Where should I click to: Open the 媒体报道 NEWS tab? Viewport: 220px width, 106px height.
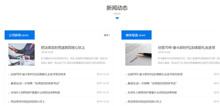pos(136,35)
